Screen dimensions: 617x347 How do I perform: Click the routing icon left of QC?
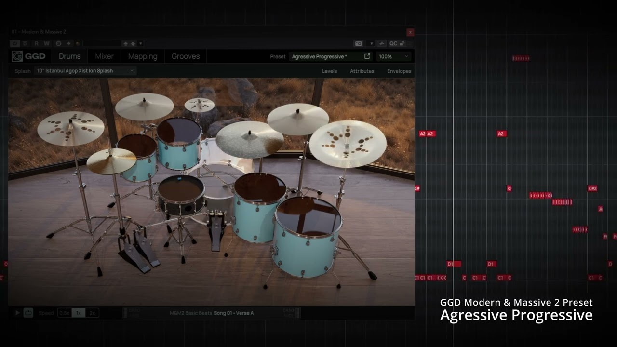tap(382, 43)
